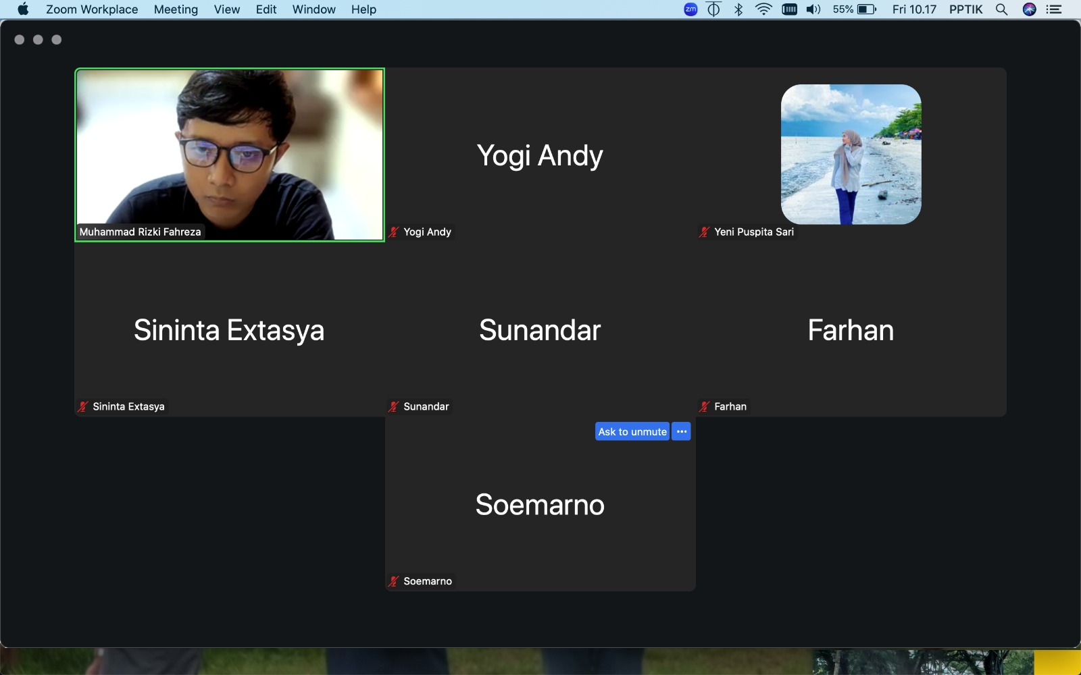Click the muted mic icon next to Sininta Extasya

point(83,407)
